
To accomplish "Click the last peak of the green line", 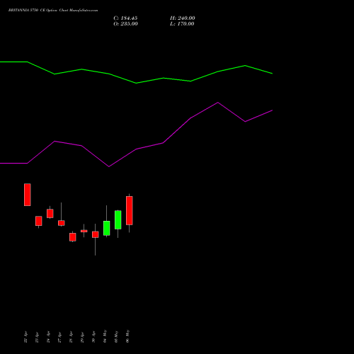I will click(245, 66).
